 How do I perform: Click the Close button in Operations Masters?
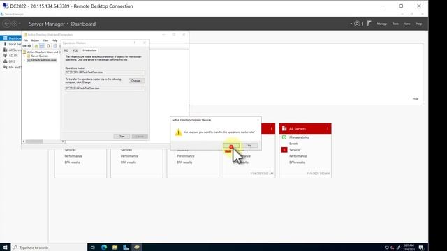pyautogui.click(x=122, y=137)
